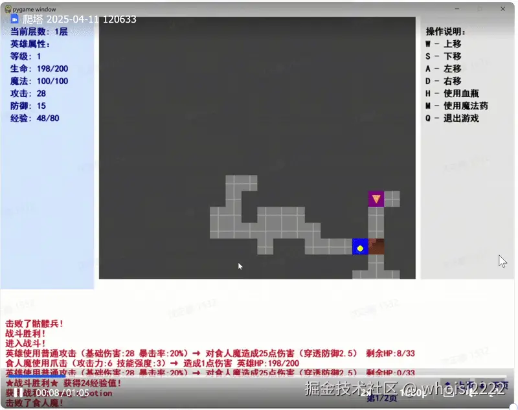
Task: Toggle video playback with the pause control
Action: click(x=17, y=393)
